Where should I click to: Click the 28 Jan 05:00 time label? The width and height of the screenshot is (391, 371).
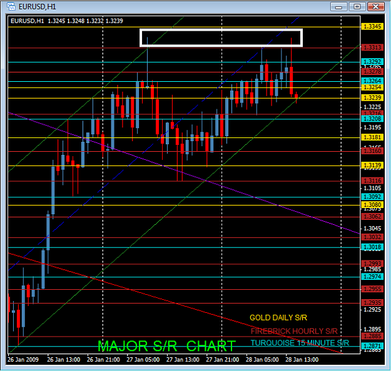pos(262,360)
